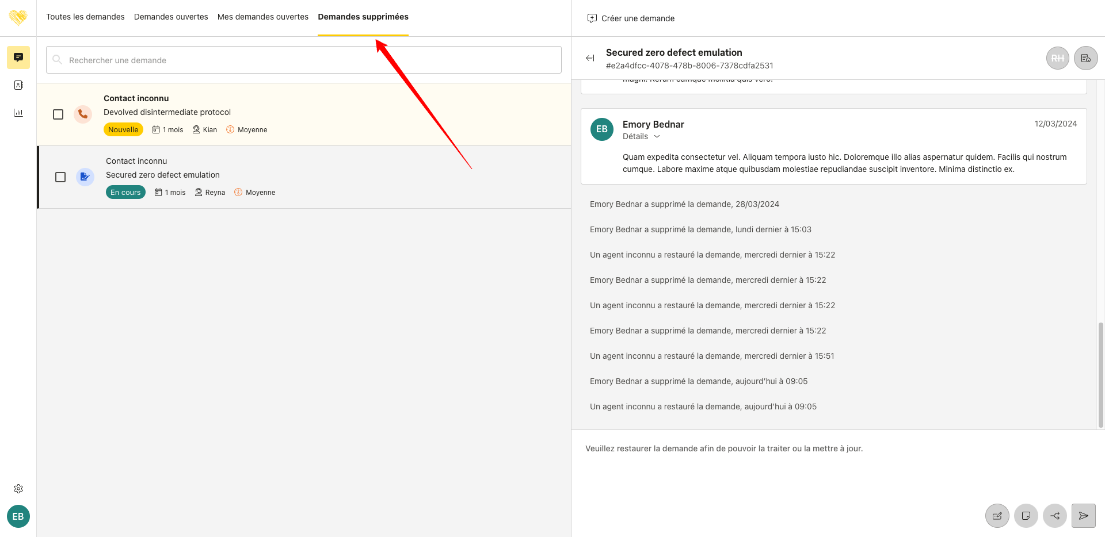Tick checkbox for Devolved disintermediate protocol

click(58, 114)
